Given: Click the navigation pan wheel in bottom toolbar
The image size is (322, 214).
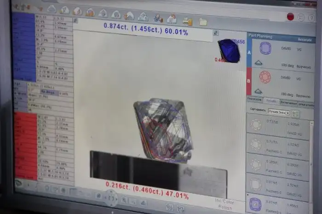Looking at the screenshot, I should point(111,198).
